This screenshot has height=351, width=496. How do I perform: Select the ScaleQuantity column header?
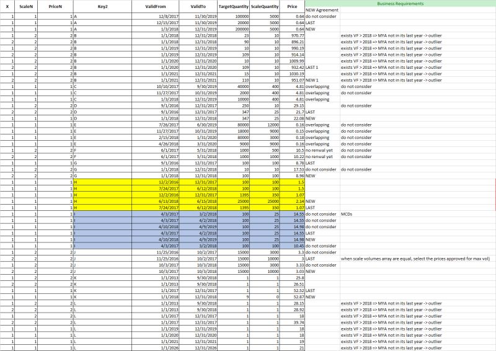265,6
